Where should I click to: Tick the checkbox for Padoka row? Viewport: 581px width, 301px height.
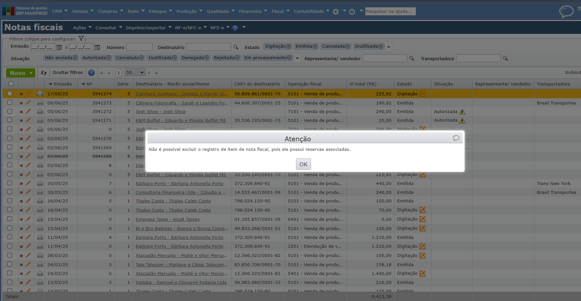10,282
